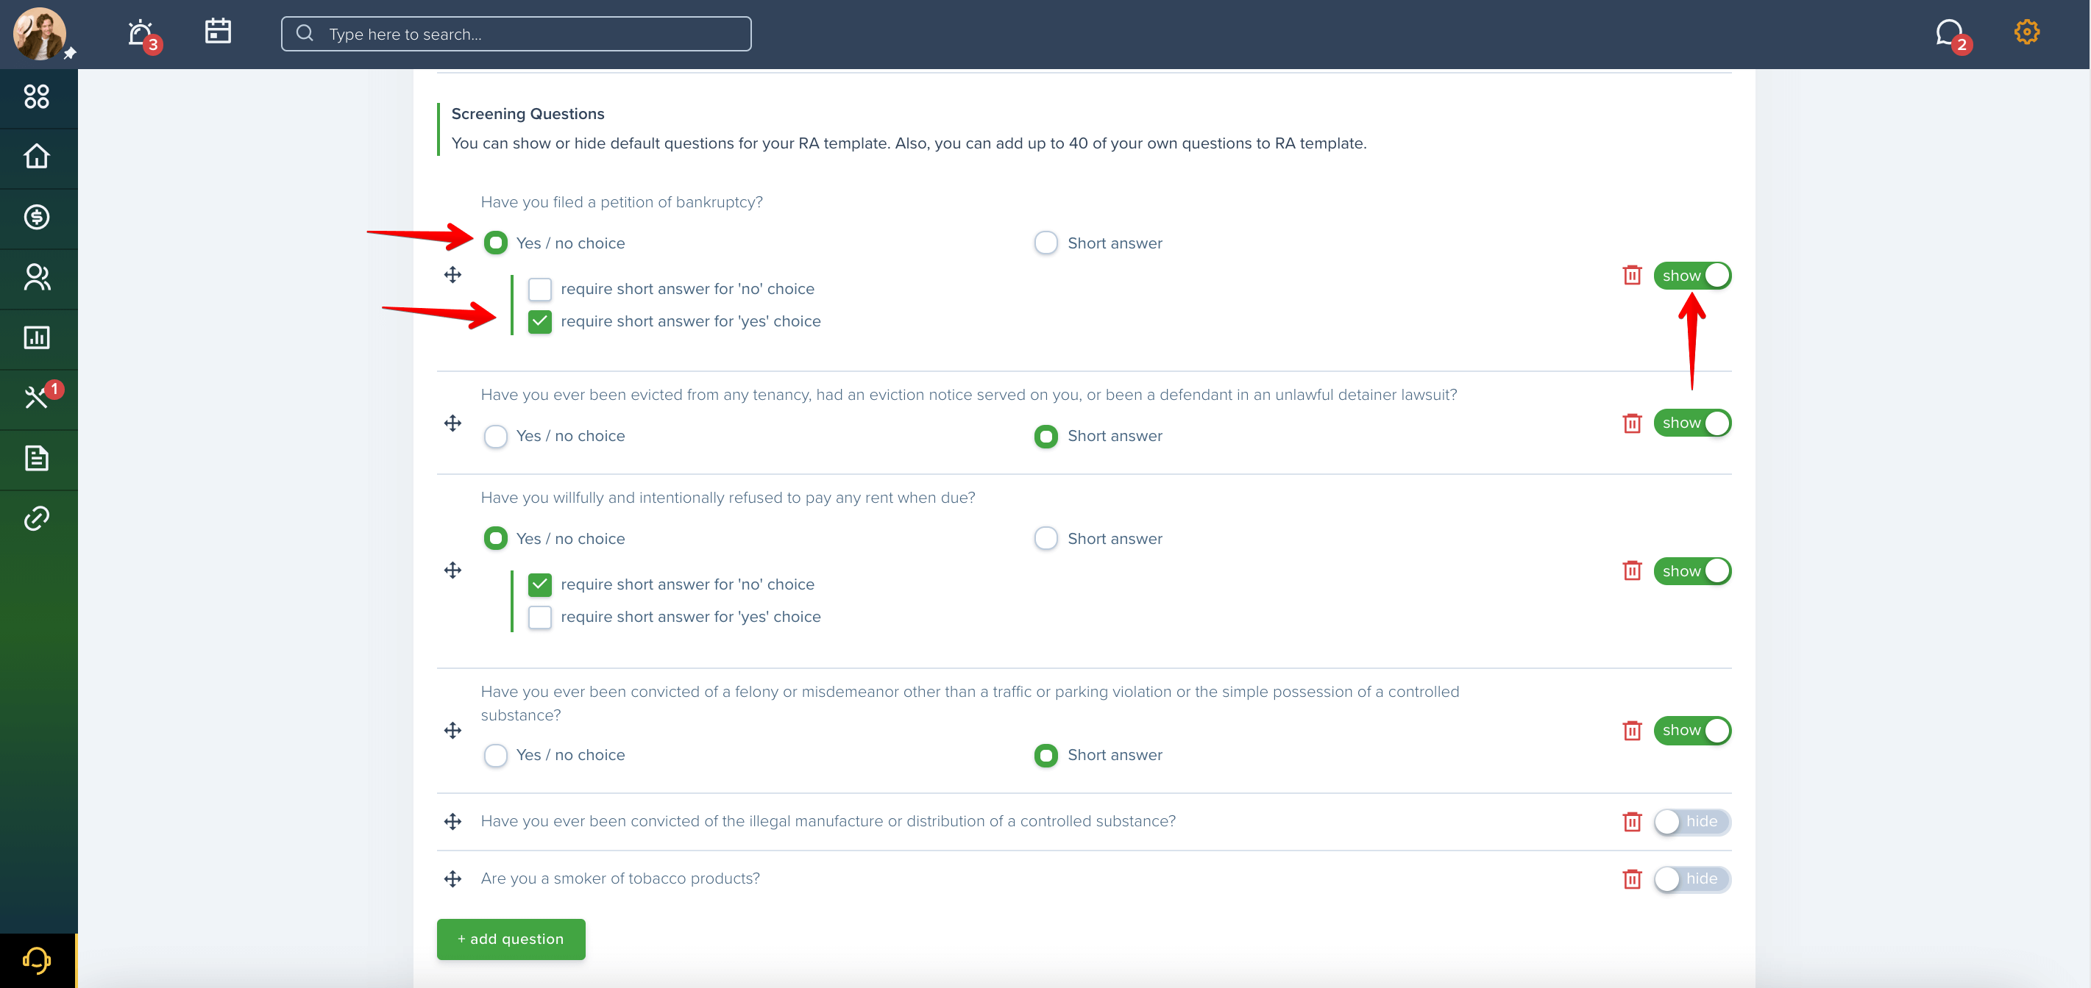Image resolution: width=2091 pixels, height=988 pixels.
Task: Open the dollar payments icon in sidebar
Action: [37, 218]
